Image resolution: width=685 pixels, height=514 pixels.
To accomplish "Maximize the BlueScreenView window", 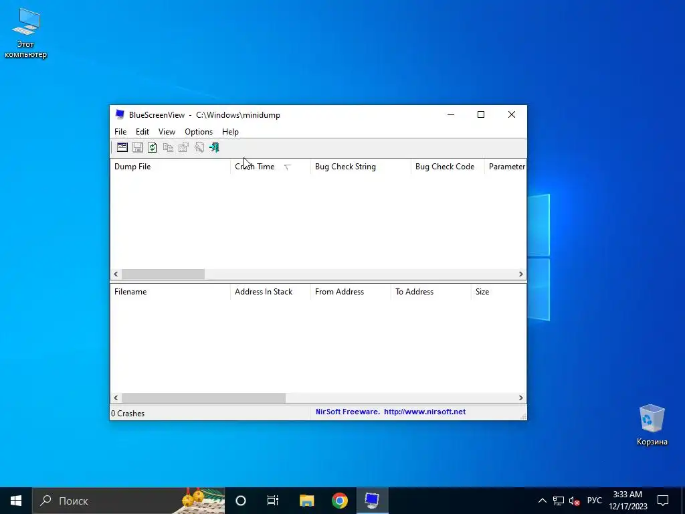I will coord(481,114).
